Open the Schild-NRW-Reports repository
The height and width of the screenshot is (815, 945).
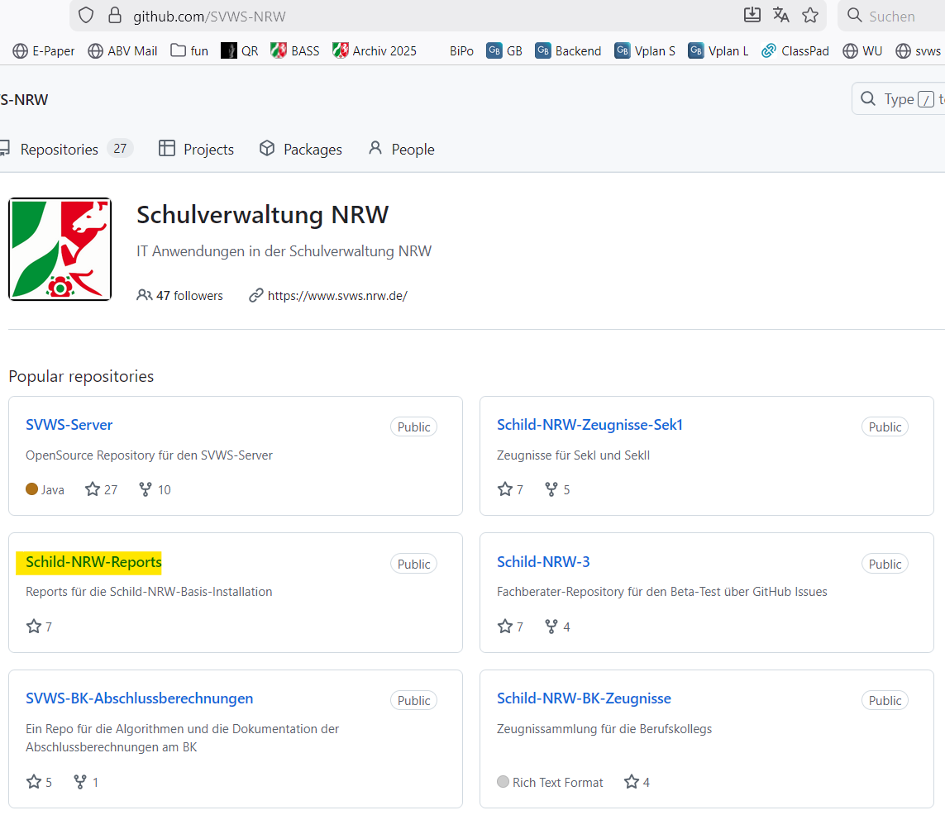[93, 562]
